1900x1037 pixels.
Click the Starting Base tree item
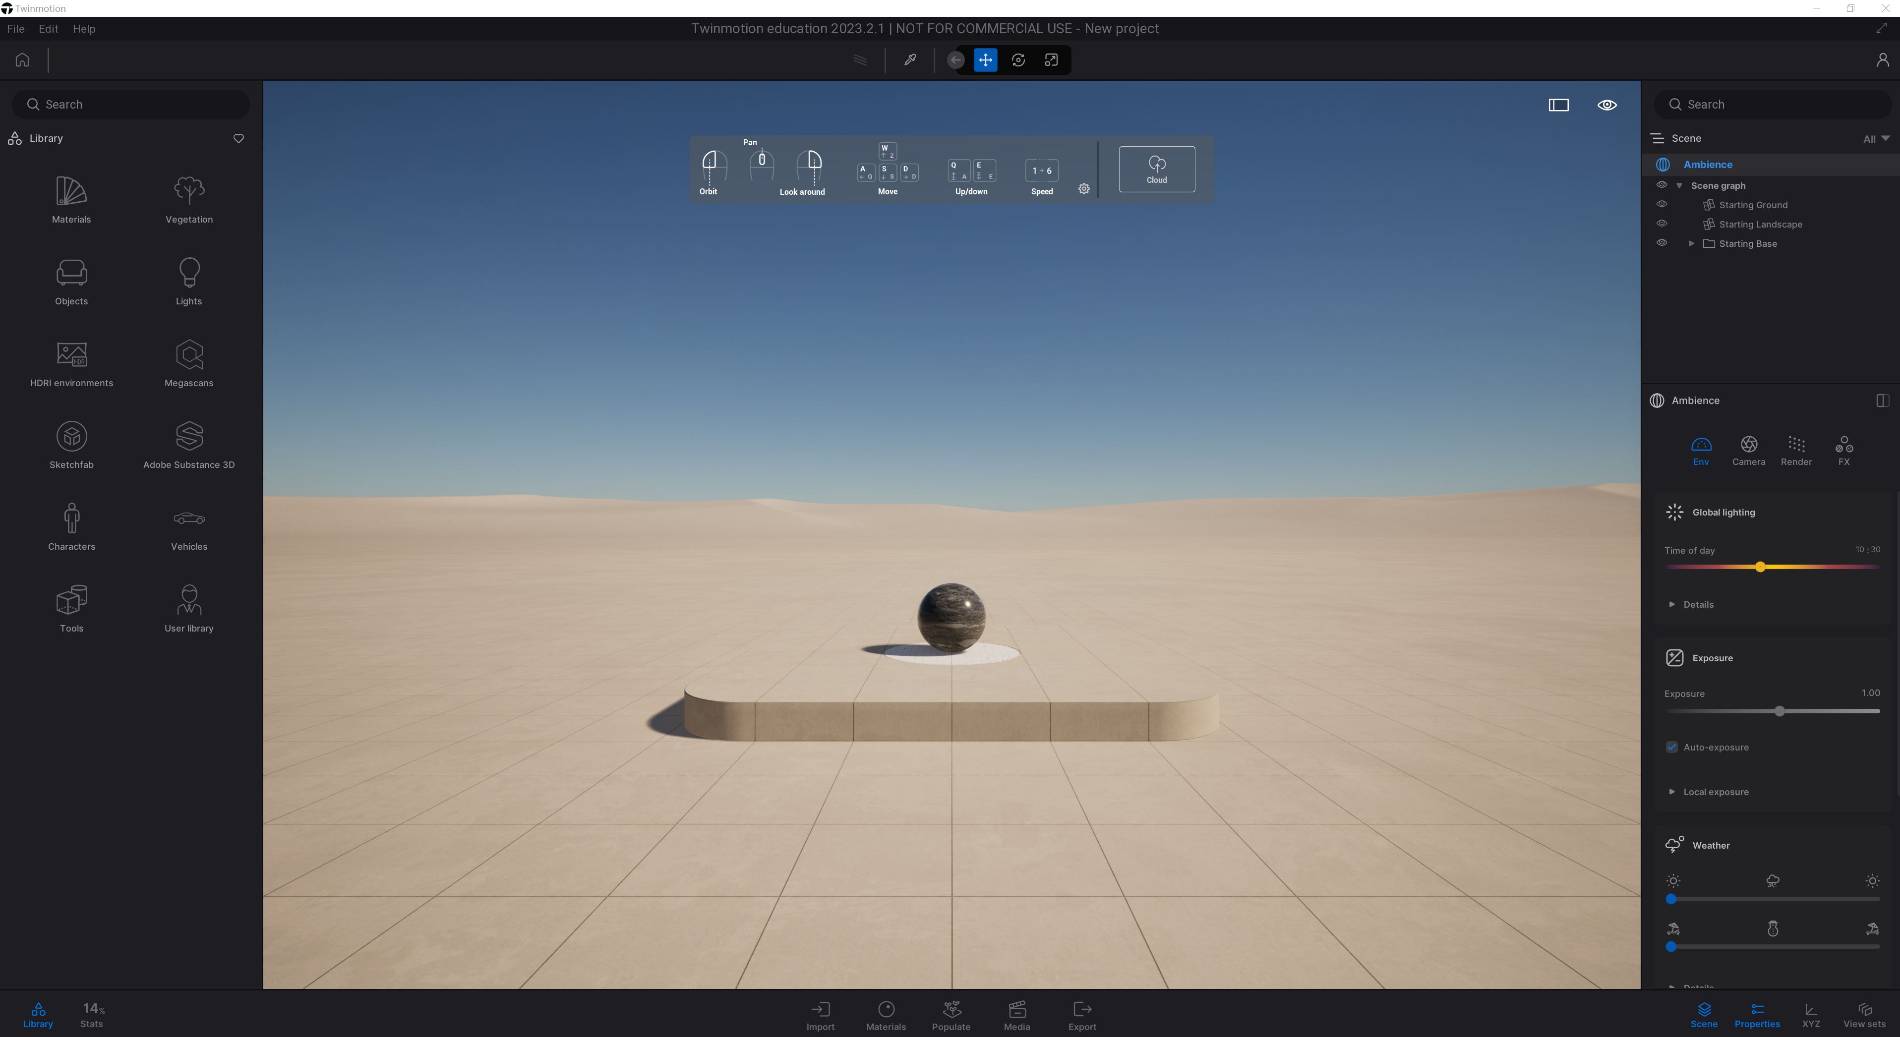click(1748, 244)
